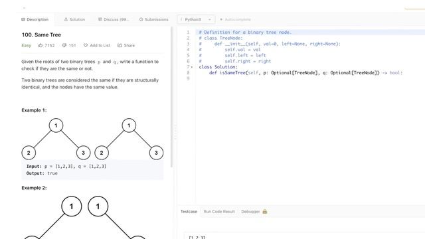425x239 pixels.
Task: Open the Run Code Result tab
Action: click(x=219, y=211)
